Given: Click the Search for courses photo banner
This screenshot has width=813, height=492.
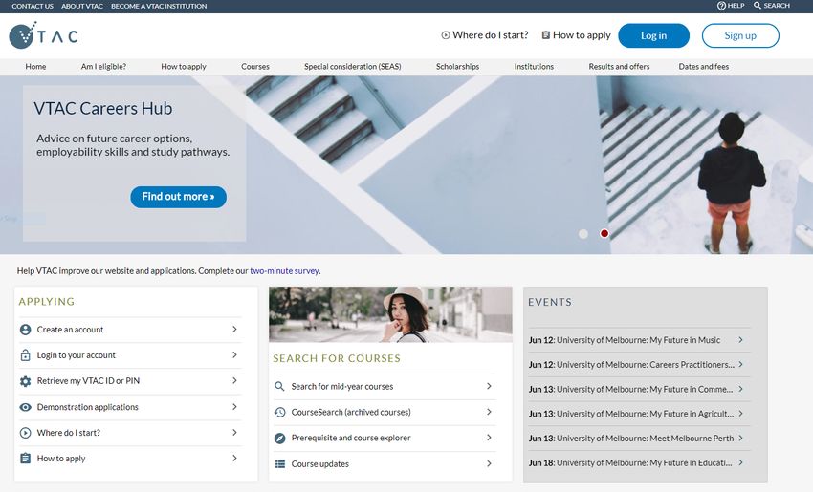Looking at the screenshot, I should (x=390, y=314).
